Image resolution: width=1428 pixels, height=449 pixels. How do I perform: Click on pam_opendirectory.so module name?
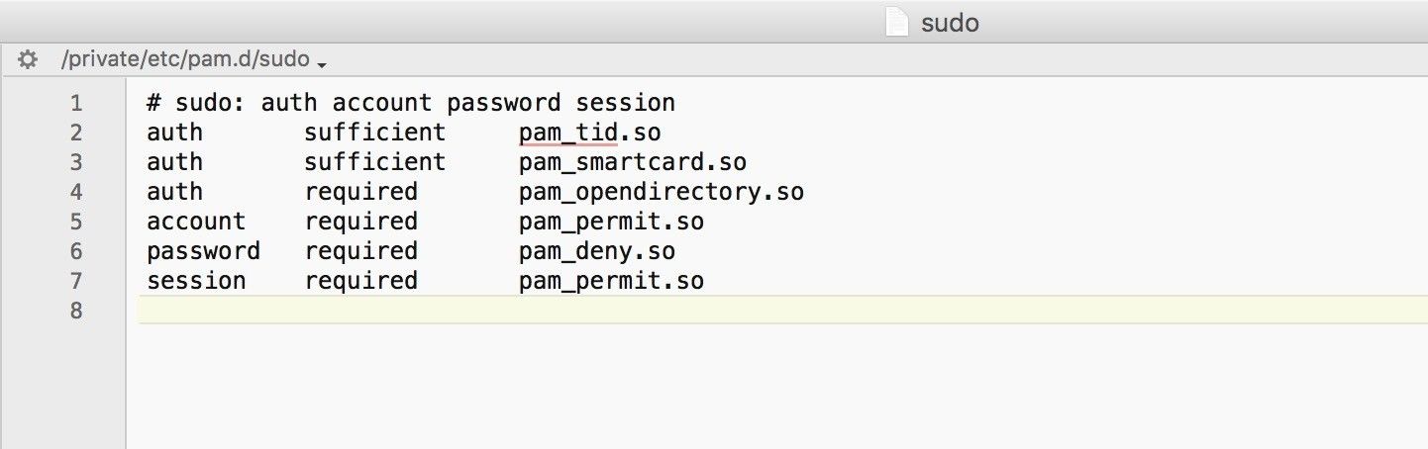tap(661, 192)
